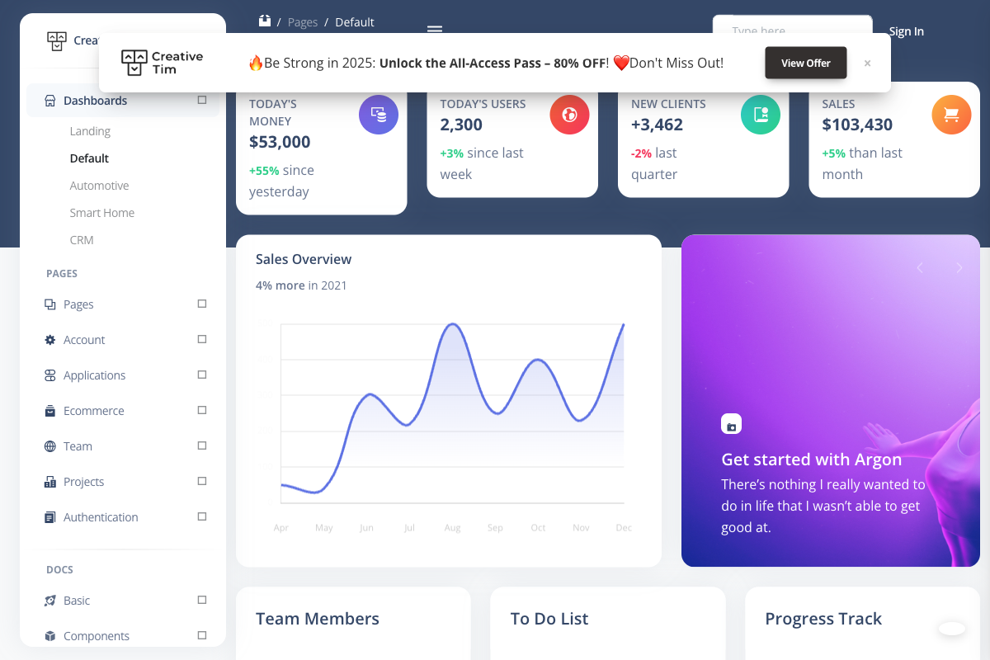Click the camera icon on the Argon purple card
990x660 pixels.
click(x=731, y=423)
